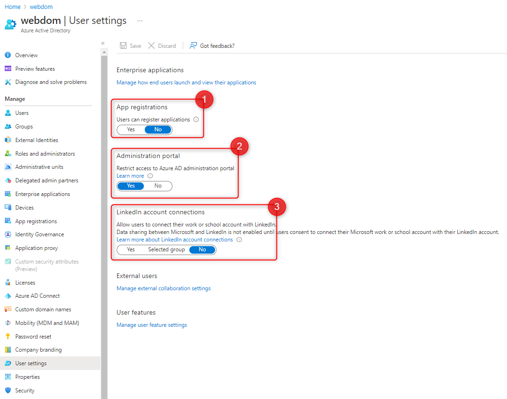Open Learn more link under Administration portal
Viewport: 507px width, 399px height.
(130, 176)
